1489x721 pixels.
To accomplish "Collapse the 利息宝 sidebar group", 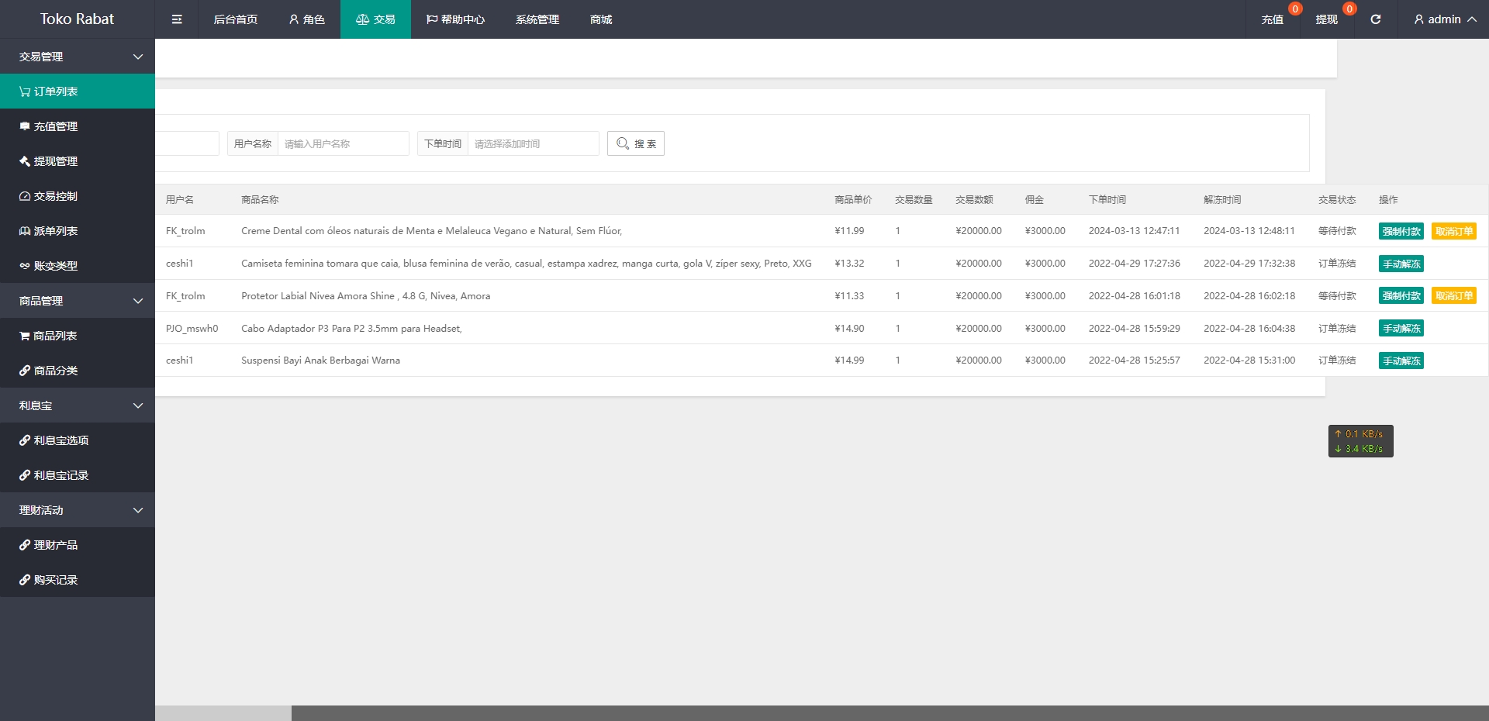I will (x=78, y=405).
